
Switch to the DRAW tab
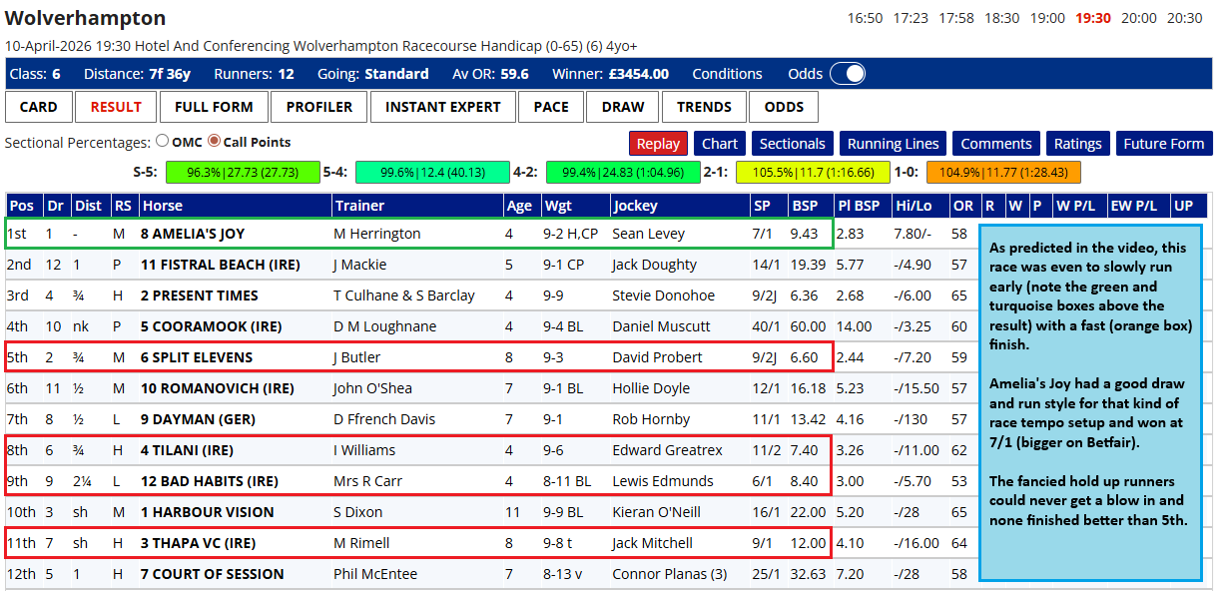pyautogui.click(x=624, y=107)
